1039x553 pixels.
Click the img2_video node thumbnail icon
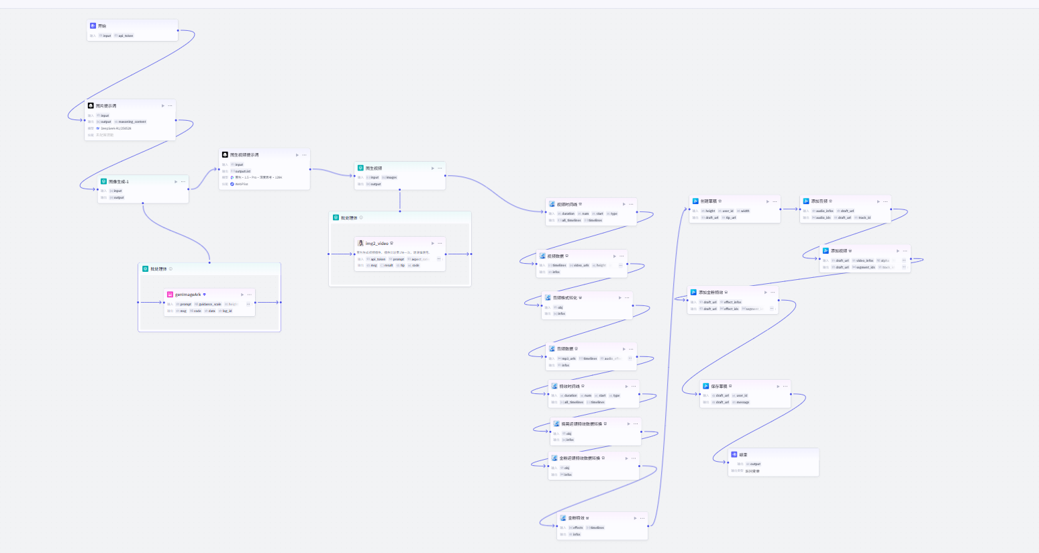point(360,243)
